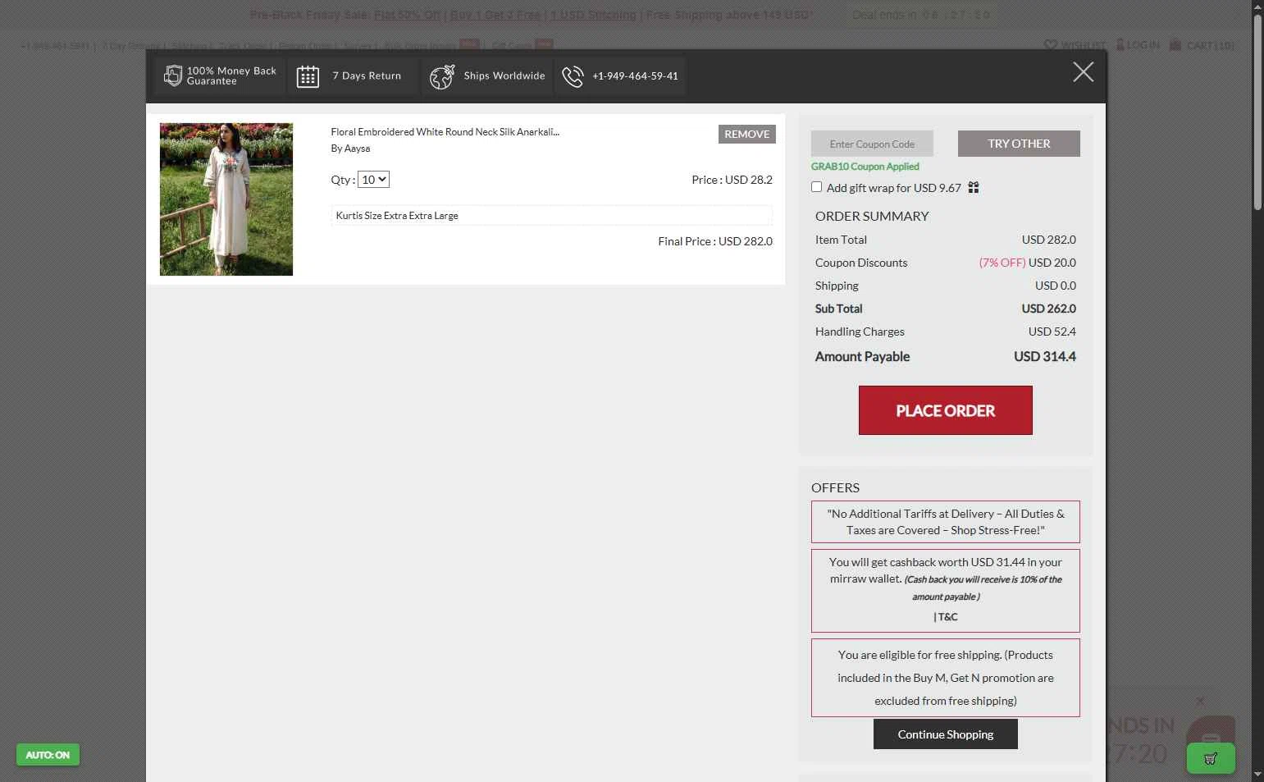Click the Final Price USD 282.0 text
Image resolution: width=1264 pixels, height=782 pixels.
tap(715, 241)
